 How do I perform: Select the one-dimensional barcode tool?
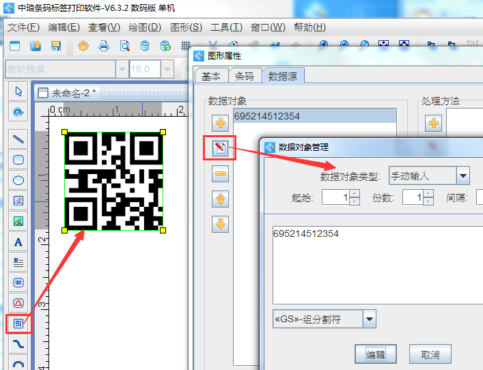click(x=18, y=283)
